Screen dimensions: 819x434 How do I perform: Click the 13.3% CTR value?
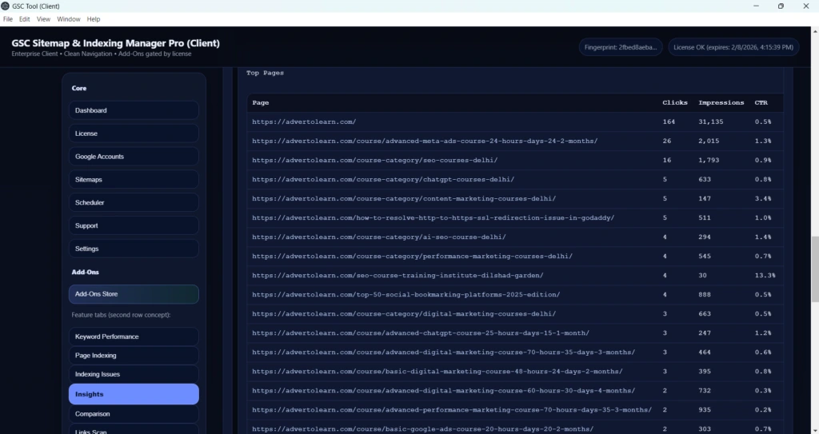click(x=765, y=275)
